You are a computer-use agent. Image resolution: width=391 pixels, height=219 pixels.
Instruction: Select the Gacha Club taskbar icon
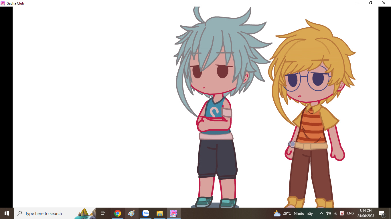coord(174,213)
